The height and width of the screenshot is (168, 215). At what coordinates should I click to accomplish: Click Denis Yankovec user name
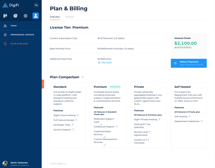19,162
